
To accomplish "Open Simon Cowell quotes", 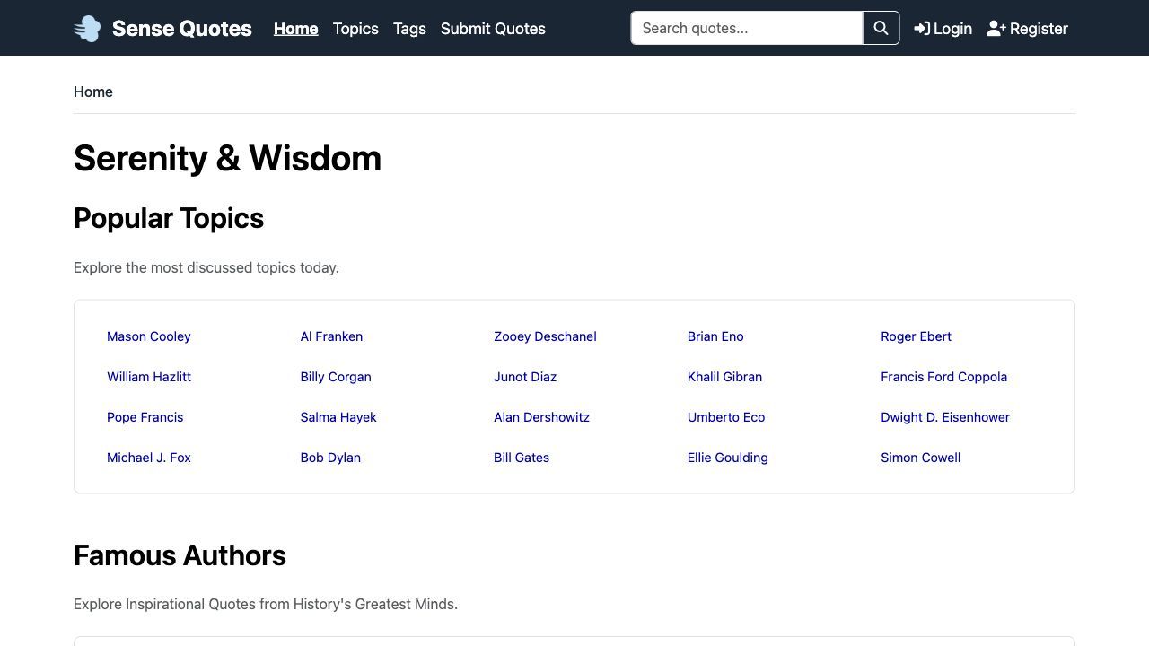I will tap(920, 458).
